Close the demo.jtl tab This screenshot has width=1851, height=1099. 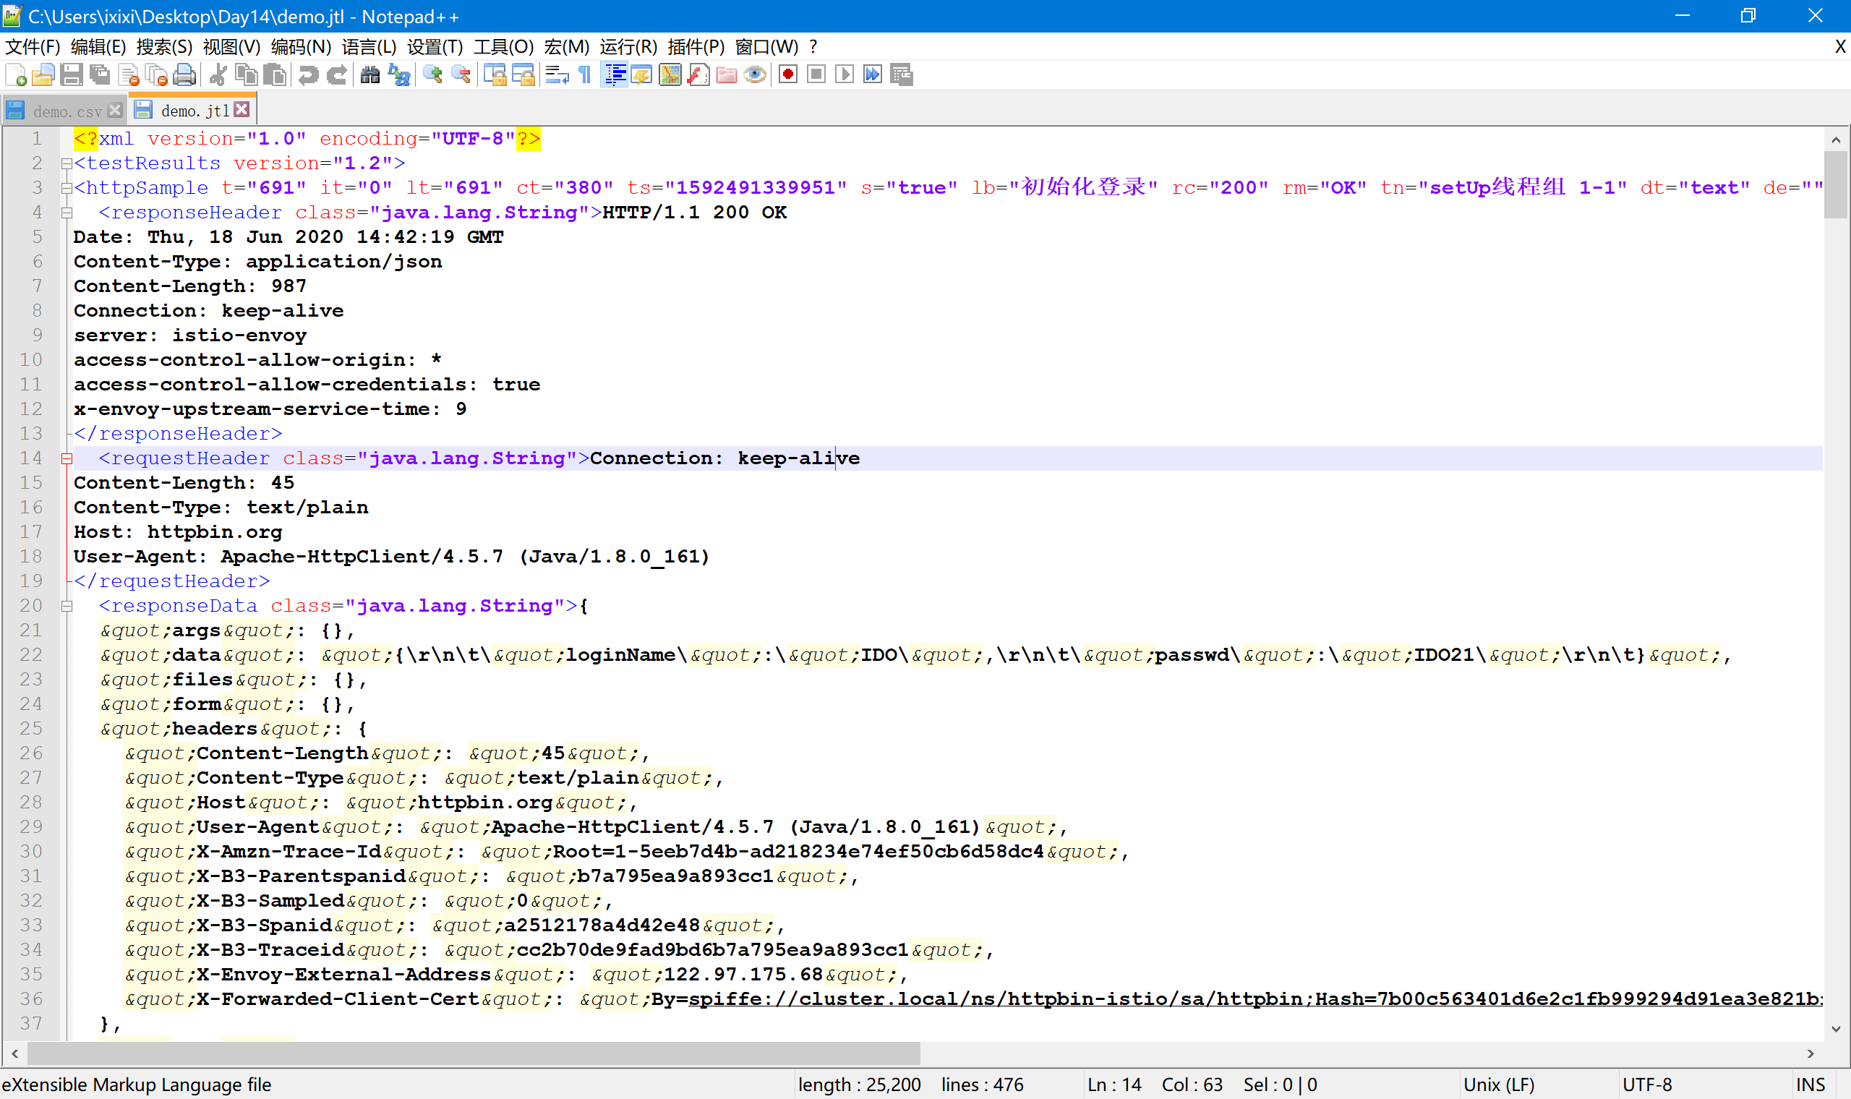(x=242, y=110)
